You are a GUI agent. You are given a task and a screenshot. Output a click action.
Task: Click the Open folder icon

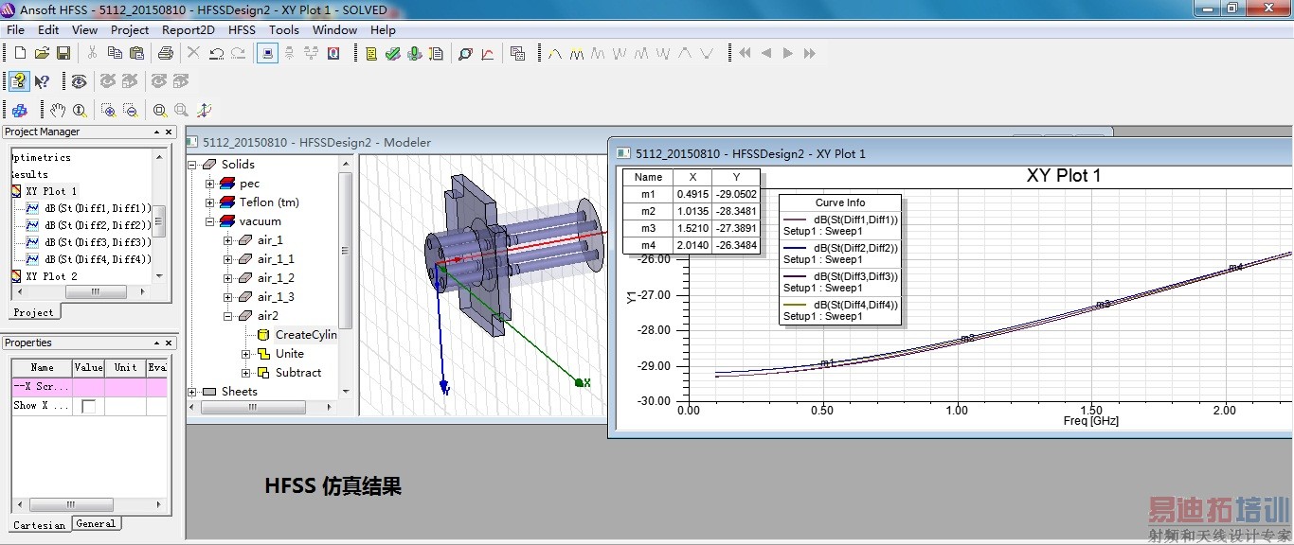(x=42, y=54)
